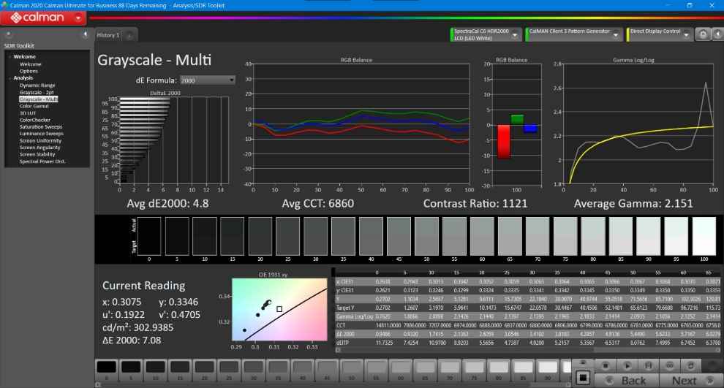Click the home icon in top toolbar
The height and width of the screenshot is (388, 724).
point(703,34)
